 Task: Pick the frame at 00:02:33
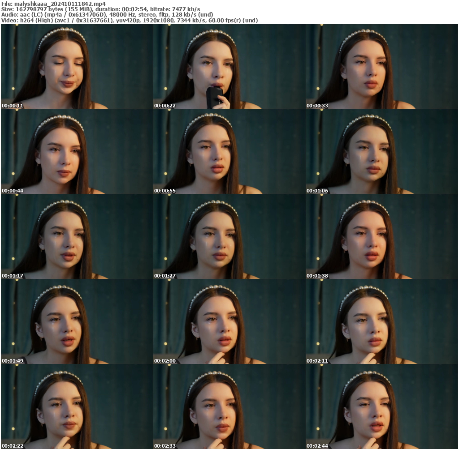coord(229,406)
